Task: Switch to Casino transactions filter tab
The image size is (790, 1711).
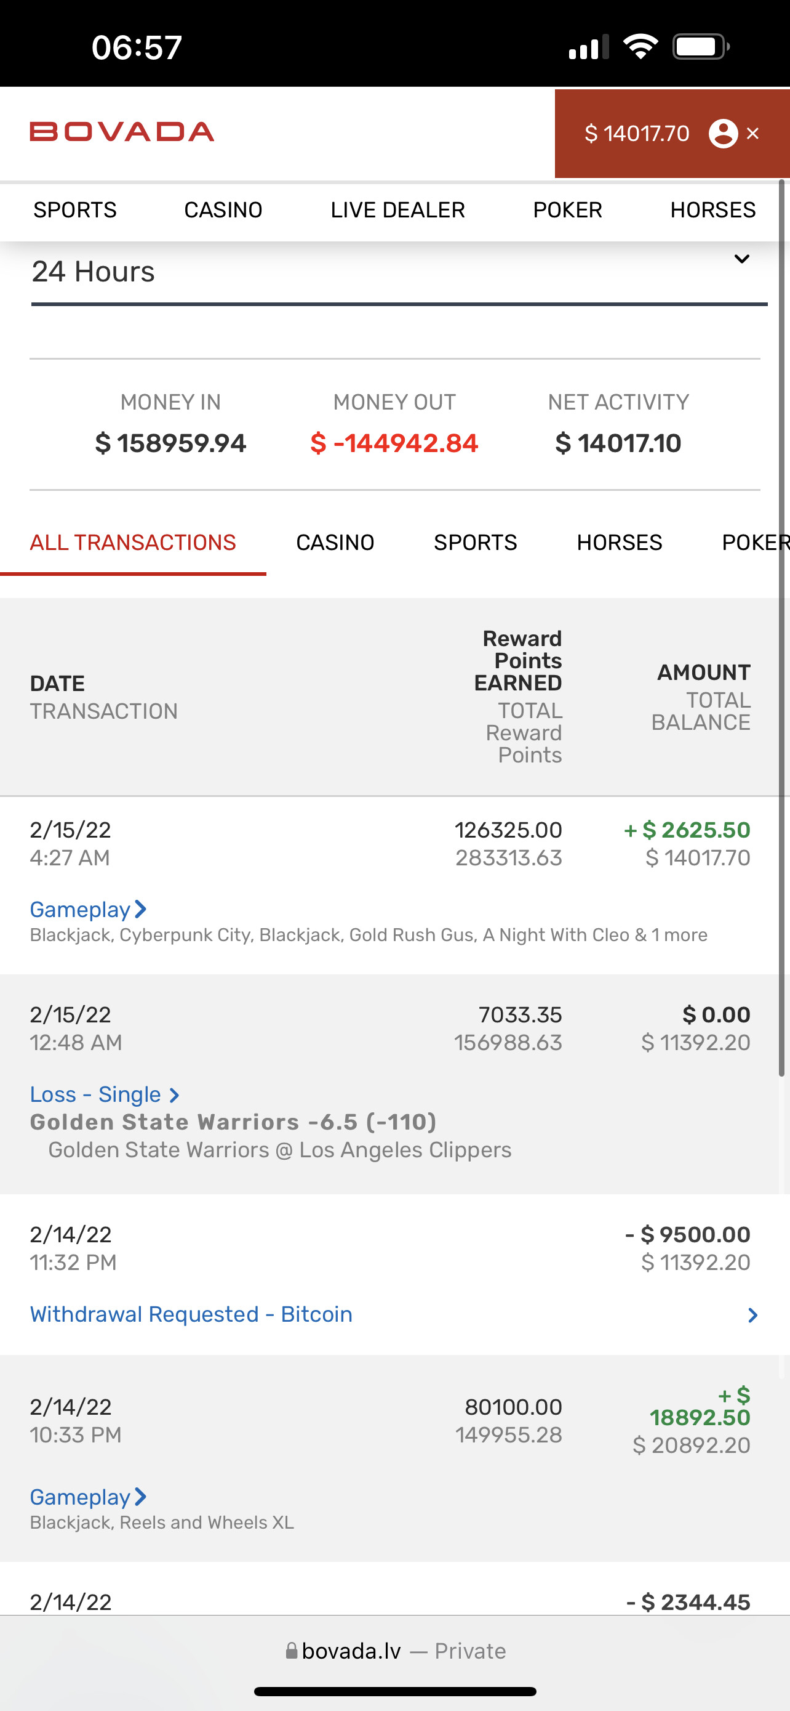Action: click(x=335, y=543)
